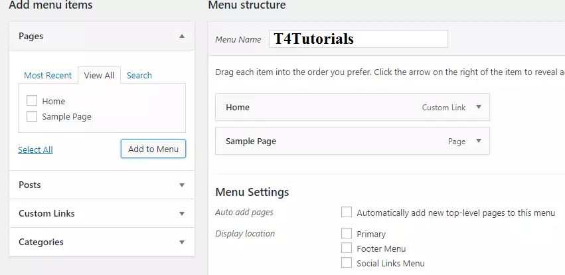Viewport: 565px width, 275px height.
Task: Expand the Custom Links panel arrow
Action: (182, 213)
